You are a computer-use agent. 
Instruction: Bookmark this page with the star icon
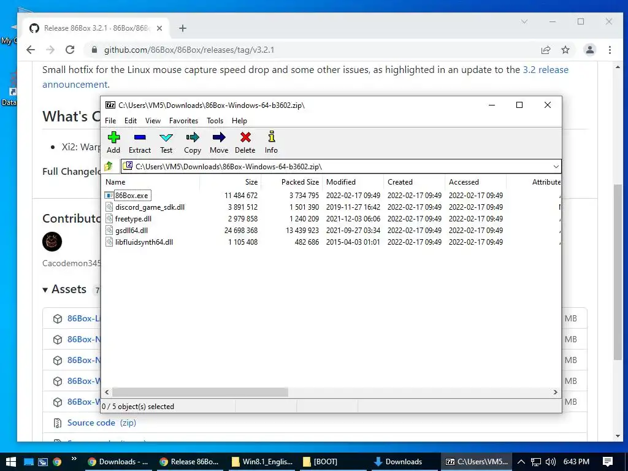(x=565, y=50)
